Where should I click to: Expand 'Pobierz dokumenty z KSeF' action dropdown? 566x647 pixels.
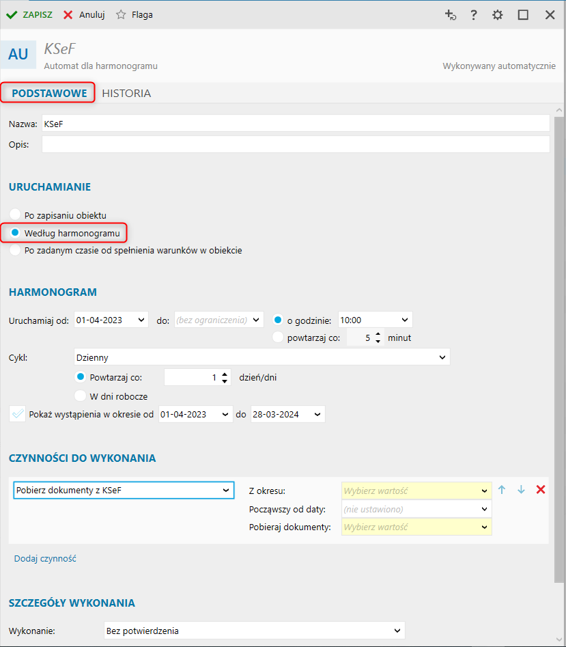pos(226,490)
